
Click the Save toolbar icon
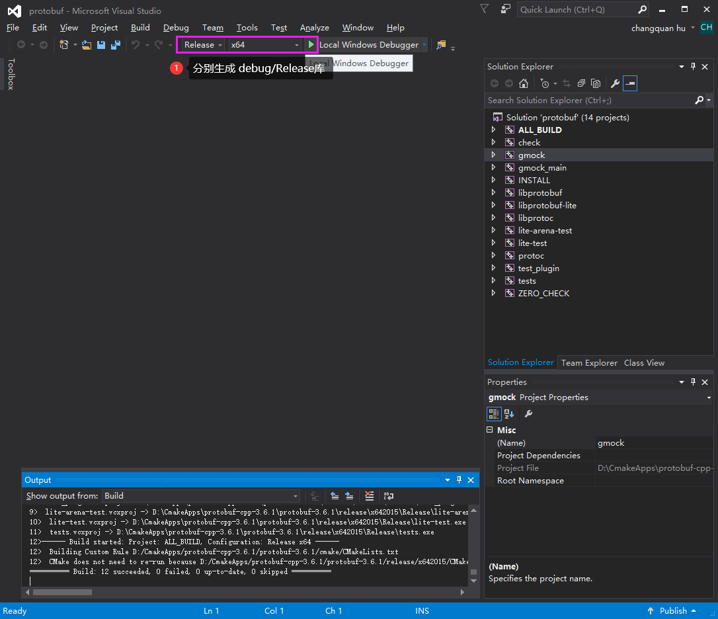101,44
